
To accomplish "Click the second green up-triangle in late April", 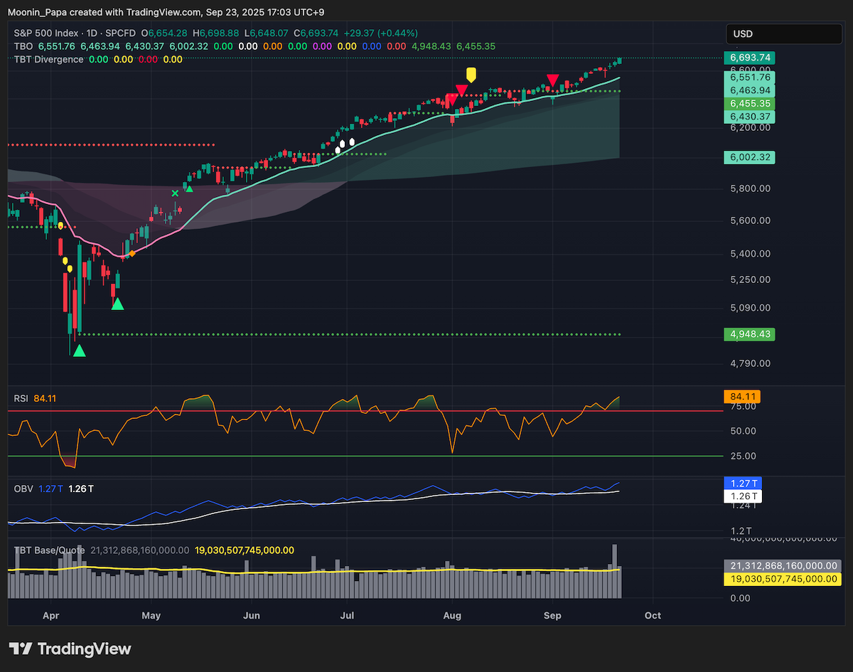I will [117, 304].
